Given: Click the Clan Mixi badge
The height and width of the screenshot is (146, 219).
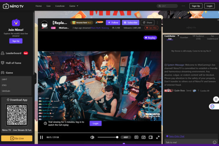Looking at the screenshot, I should pos(151,28).
